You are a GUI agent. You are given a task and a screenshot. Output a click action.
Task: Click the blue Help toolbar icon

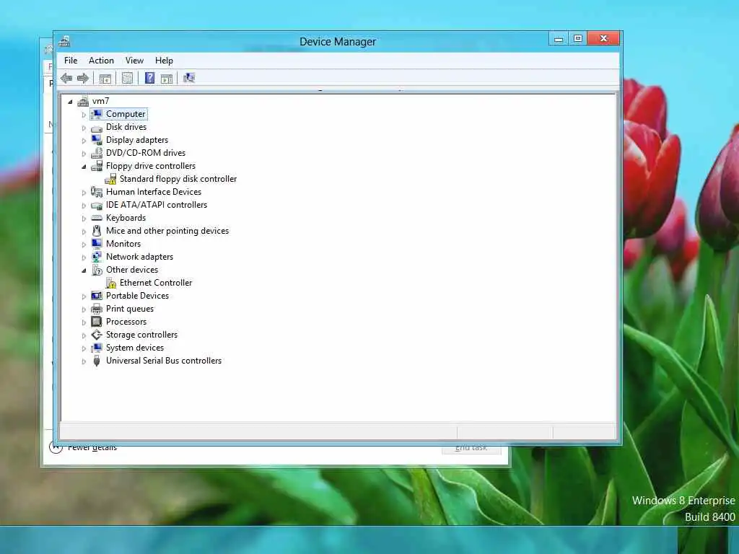[x=149, y=78]
